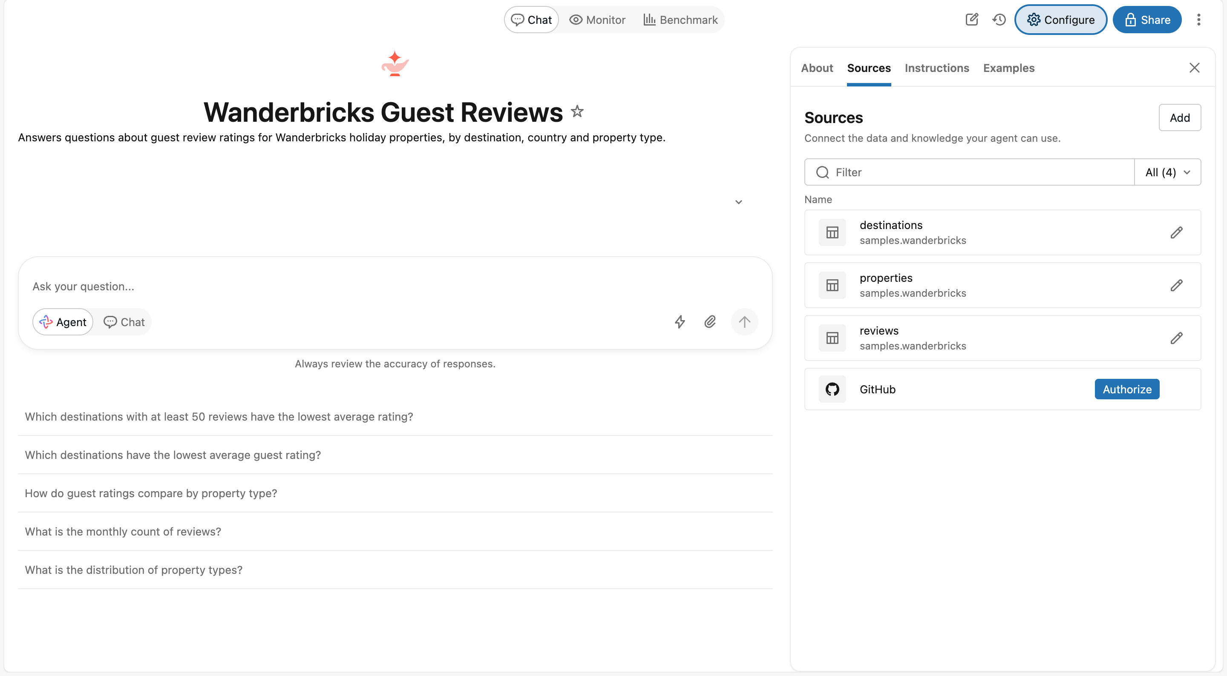This screenshot has height=676, width=1227.
Task: Select question about at least 50 reviews
Action: [395, 417]
